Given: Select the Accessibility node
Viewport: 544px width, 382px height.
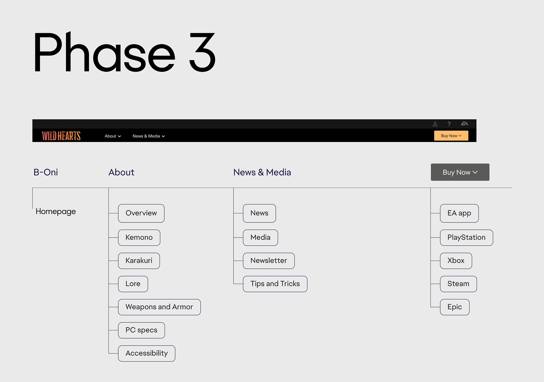Looking at the screenshot, I should [146, 353].
